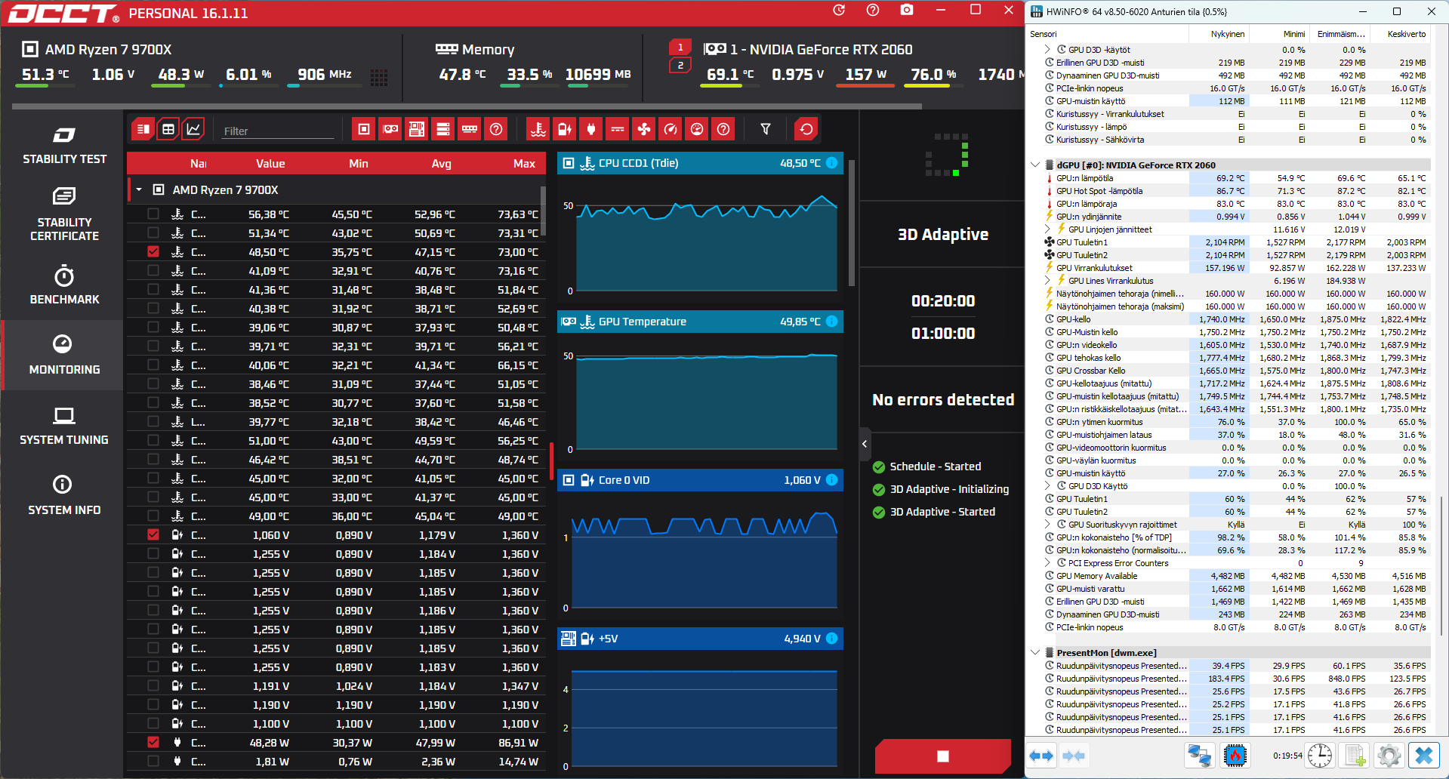Switch to the graph monitoring view
The height and width of the screenshot is (779, 1449).
click(193, 129)
